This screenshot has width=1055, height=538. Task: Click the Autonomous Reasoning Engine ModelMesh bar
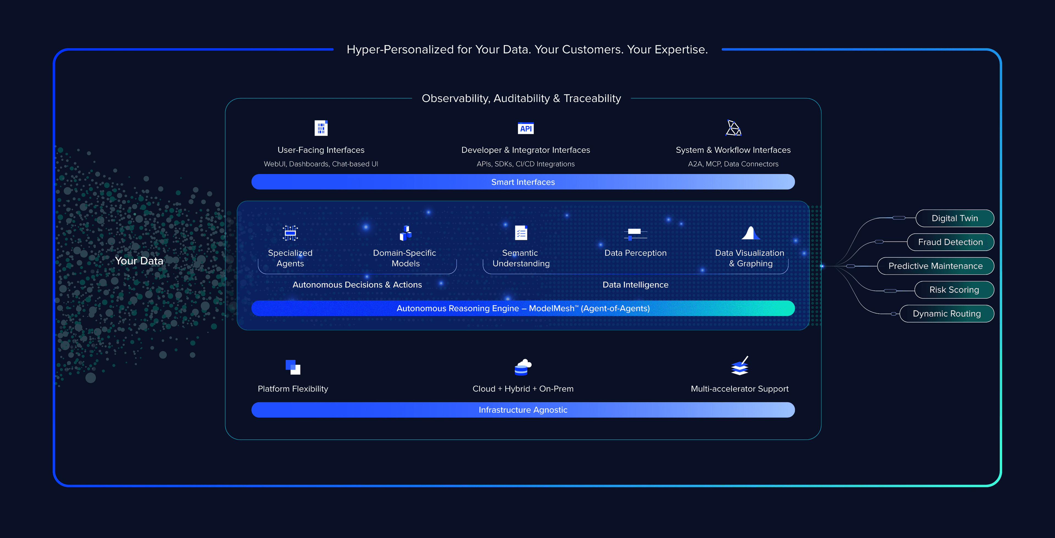523,309
